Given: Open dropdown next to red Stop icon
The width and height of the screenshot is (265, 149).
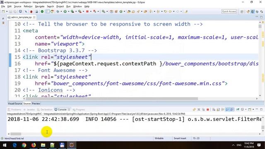Looking at the screenshot, I should [91, 12].
